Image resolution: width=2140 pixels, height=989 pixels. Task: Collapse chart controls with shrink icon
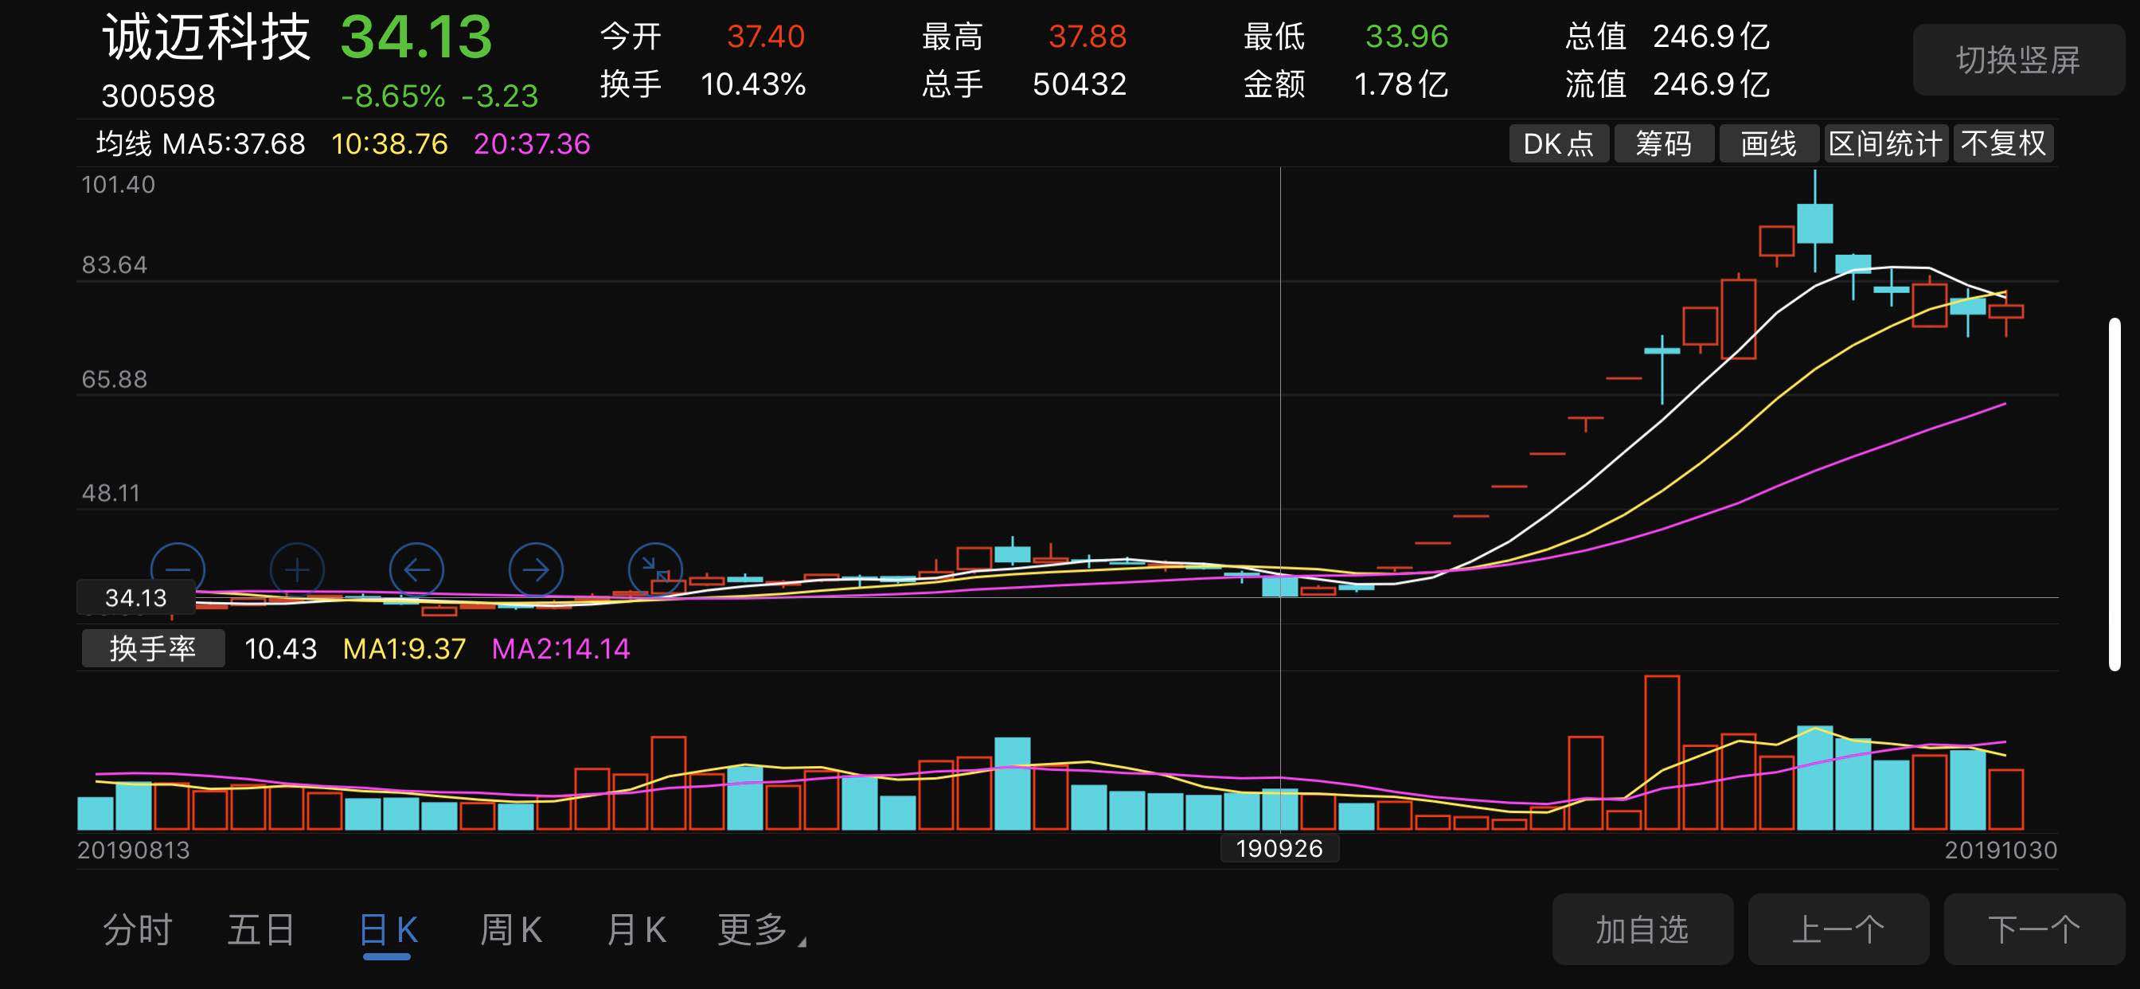655,569
